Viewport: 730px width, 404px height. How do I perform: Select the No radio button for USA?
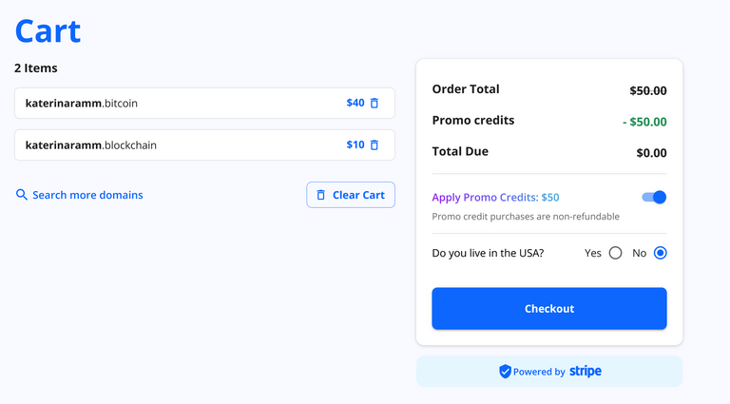pos(661,253)
